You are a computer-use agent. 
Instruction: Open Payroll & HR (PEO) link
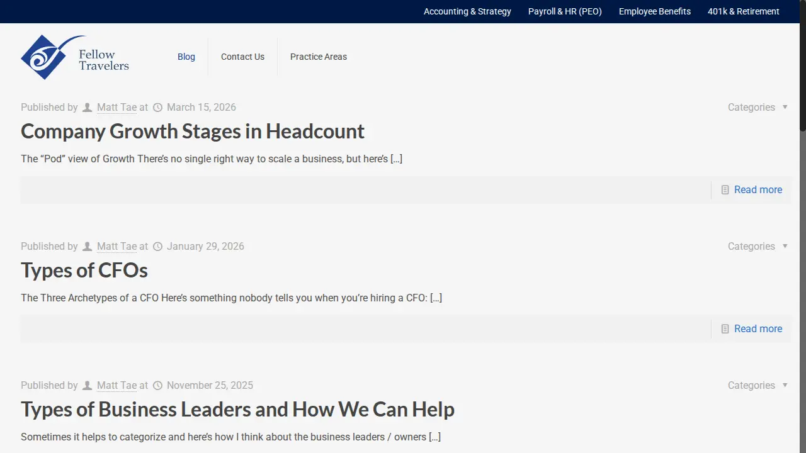point(565,11)
